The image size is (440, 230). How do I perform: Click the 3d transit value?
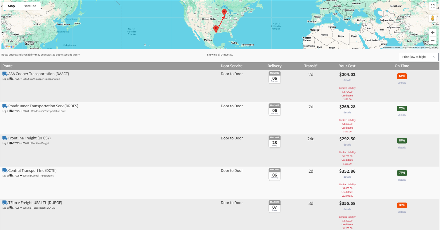(x=311, y=203)
